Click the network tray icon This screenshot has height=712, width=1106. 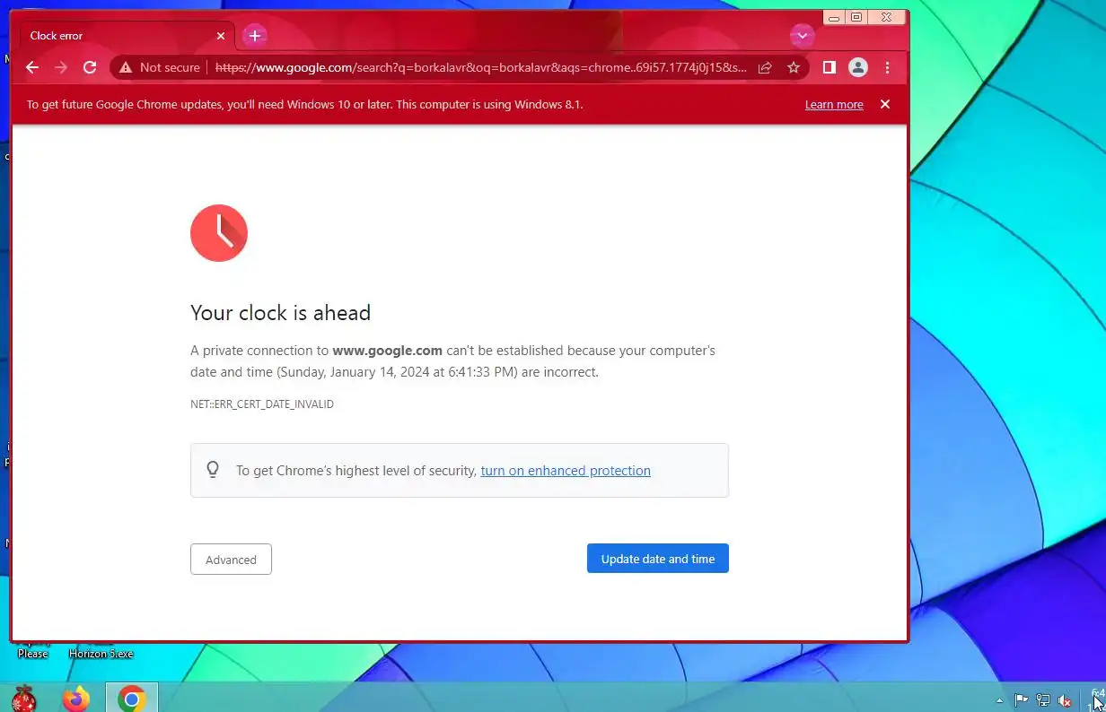click(x=1043, y=700)
